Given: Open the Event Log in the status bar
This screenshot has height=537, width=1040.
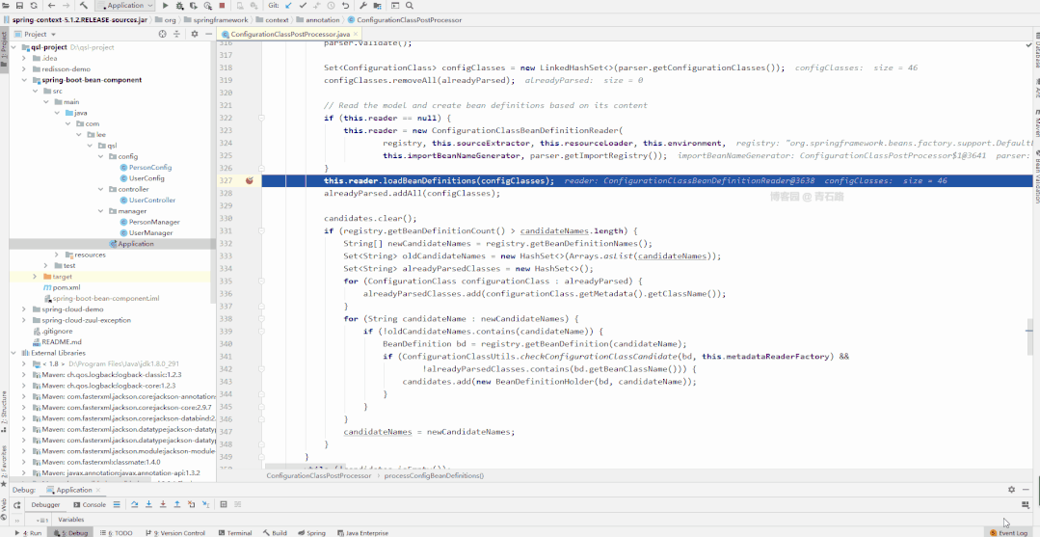Looking at the screenshot, I should click(x=1008, y=532).
